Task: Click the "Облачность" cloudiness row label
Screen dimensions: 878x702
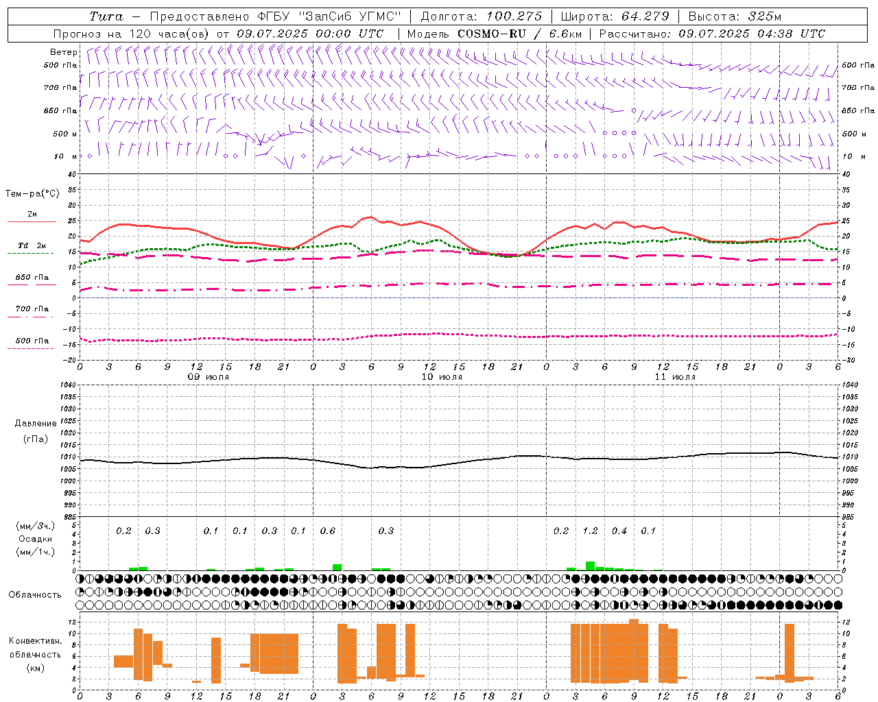Action: (x=35, y=595)
